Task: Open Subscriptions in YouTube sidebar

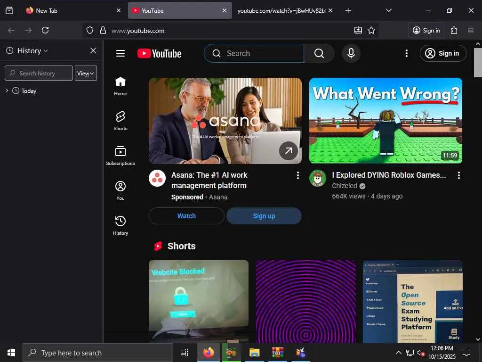Action: pos(120,156)
